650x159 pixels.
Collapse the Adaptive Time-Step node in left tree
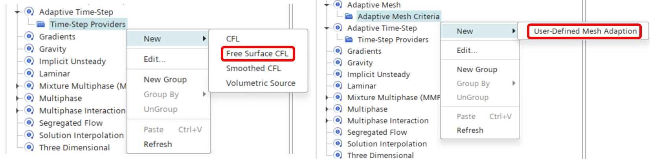(17, 12)
